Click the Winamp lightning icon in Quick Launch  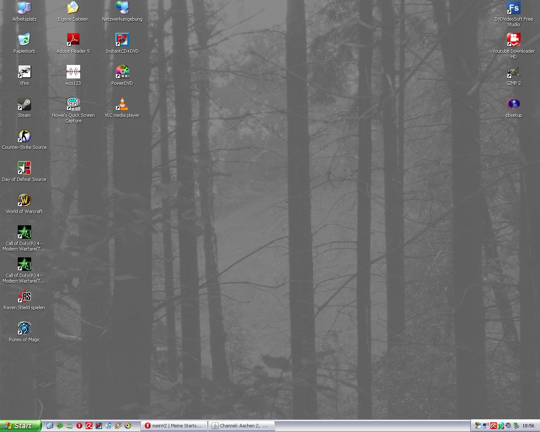coord(118,426)
